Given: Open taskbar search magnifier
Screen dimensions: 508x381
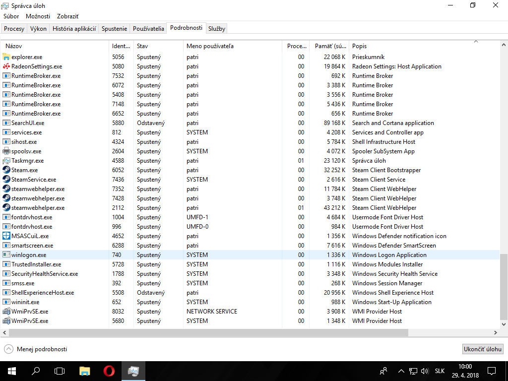Looking at the screenshot, I should 36,371.
